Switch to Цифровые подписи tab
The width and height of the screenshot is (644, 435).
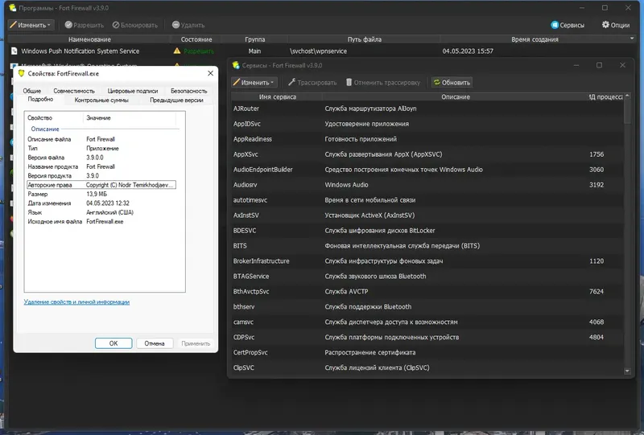132,91
